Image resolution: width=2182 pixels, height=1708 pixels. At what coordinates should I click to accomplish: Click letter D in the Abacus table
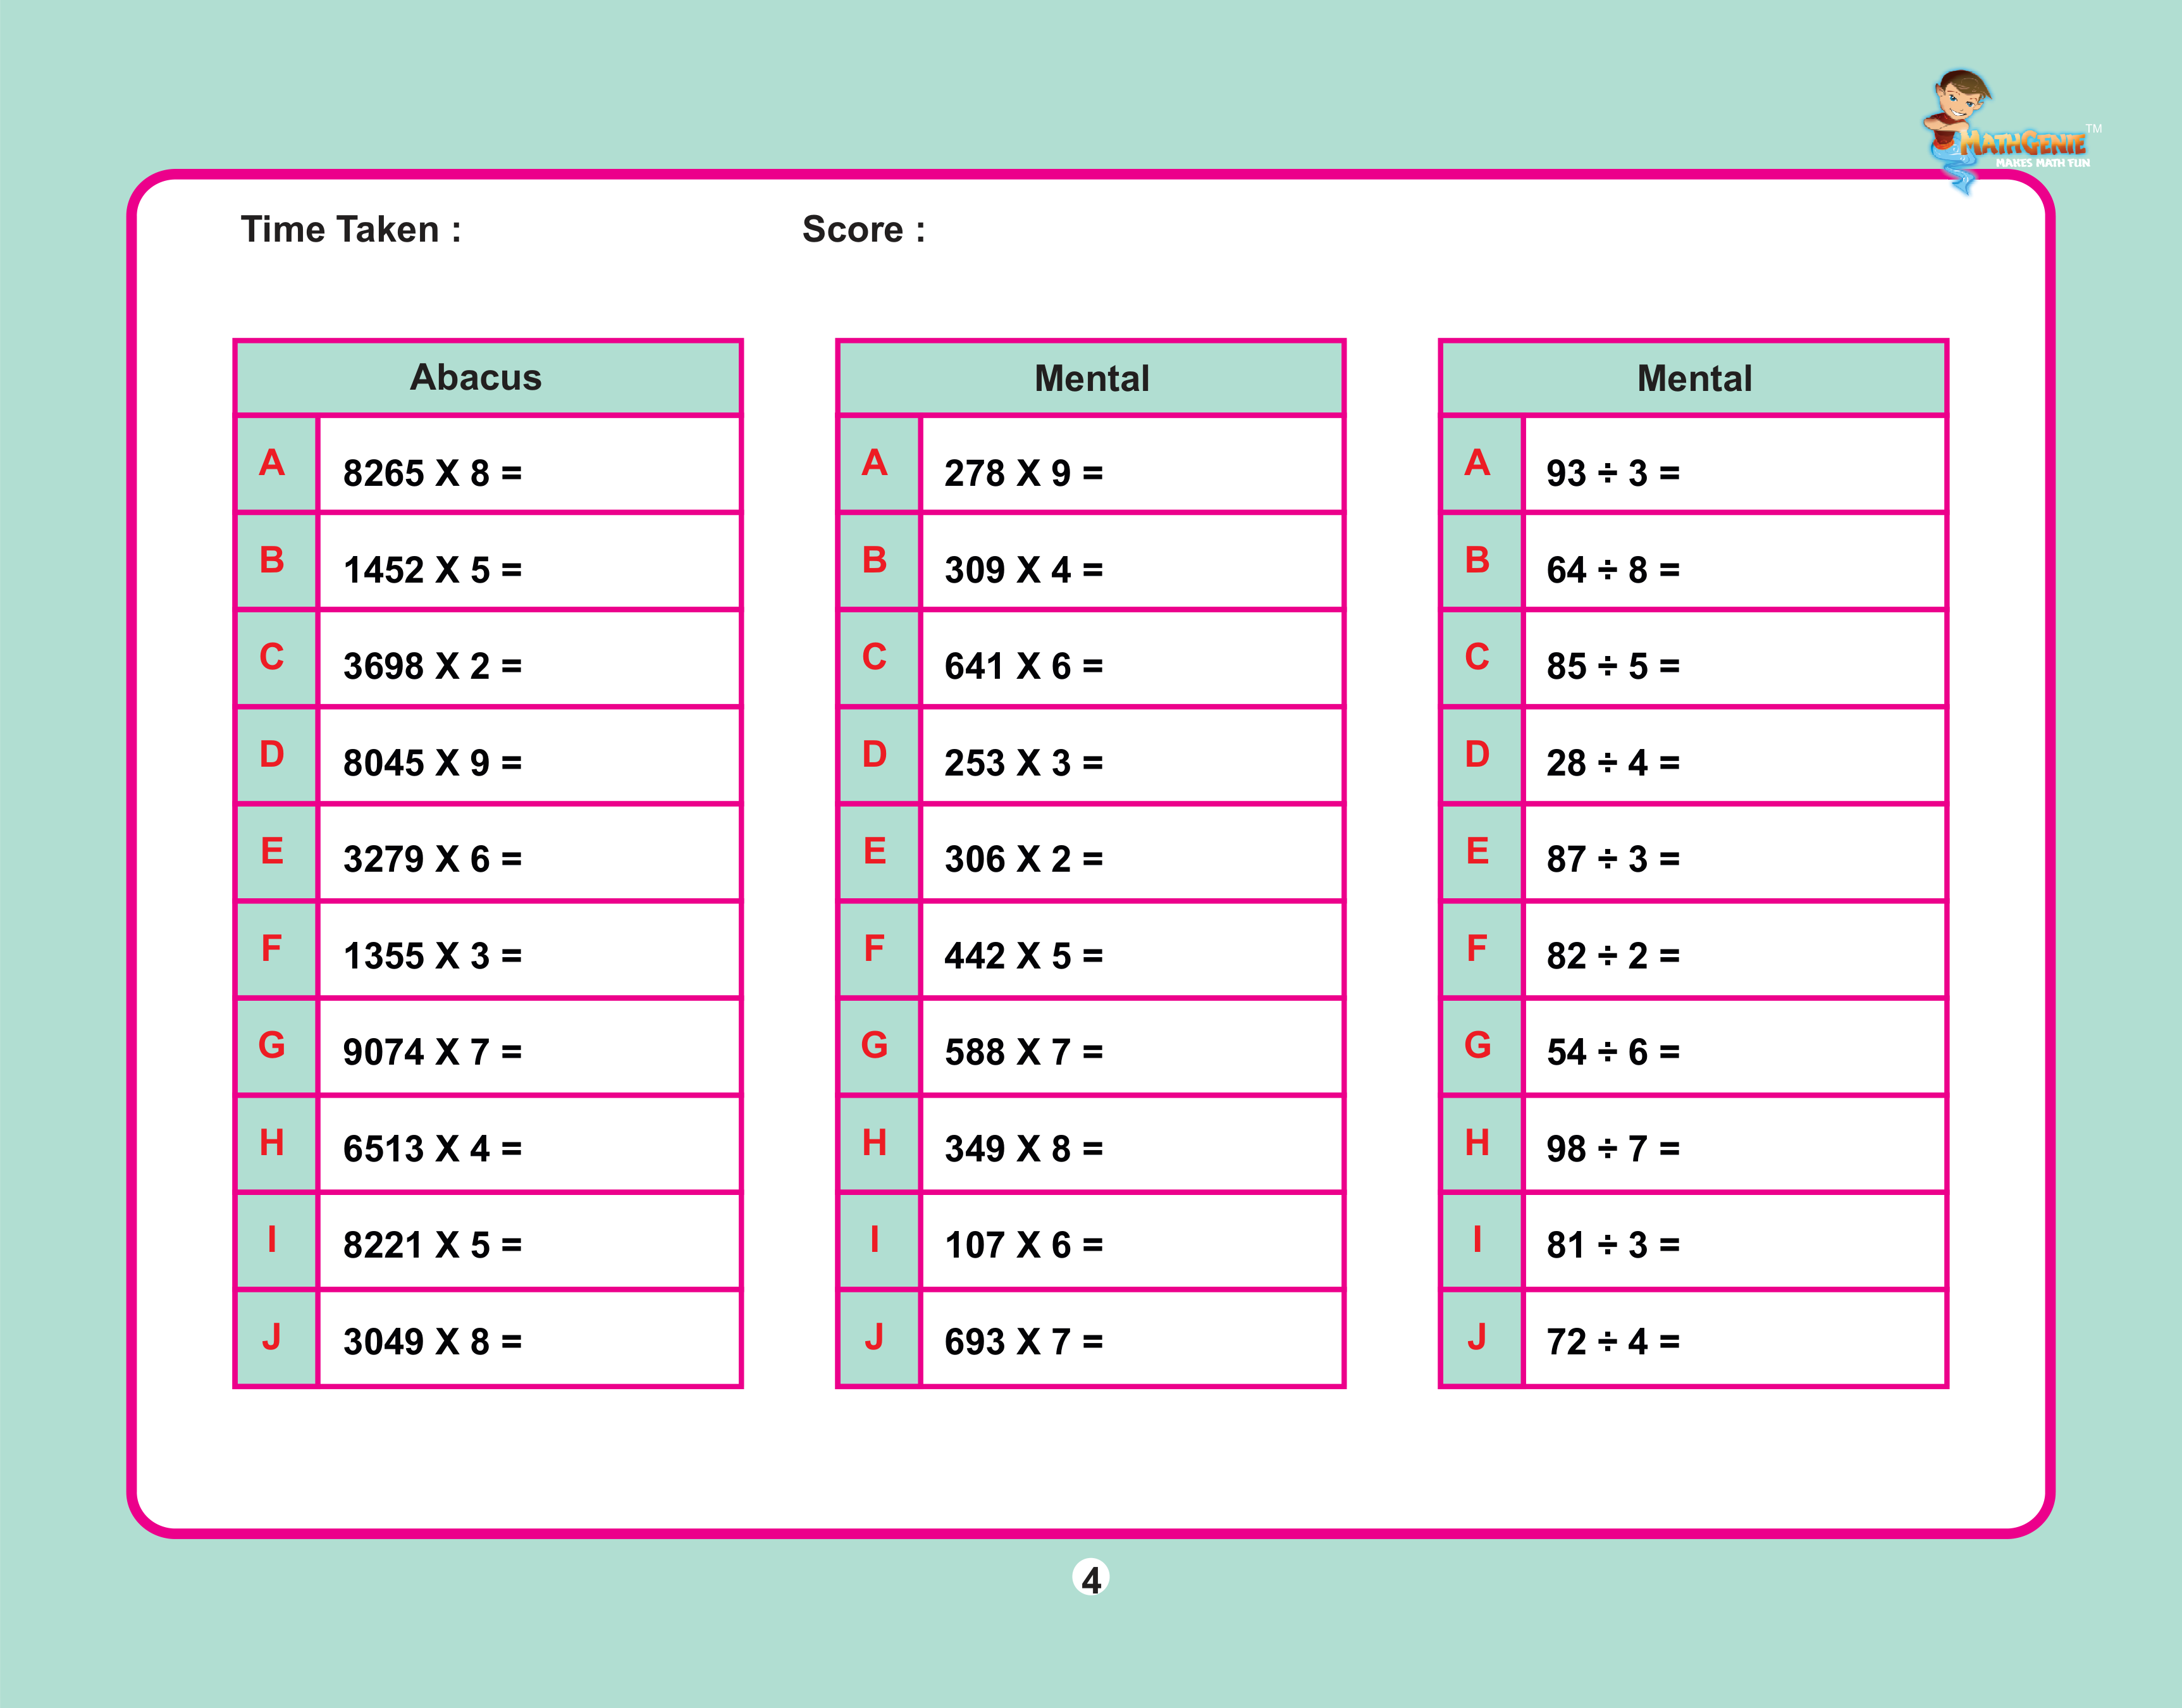(x=272, y=754)
